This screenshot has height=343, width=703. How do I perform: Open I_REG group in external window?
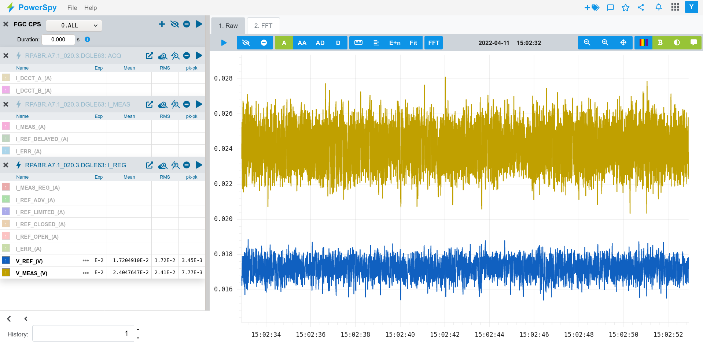pyautogui.click(x=150, y=165)
